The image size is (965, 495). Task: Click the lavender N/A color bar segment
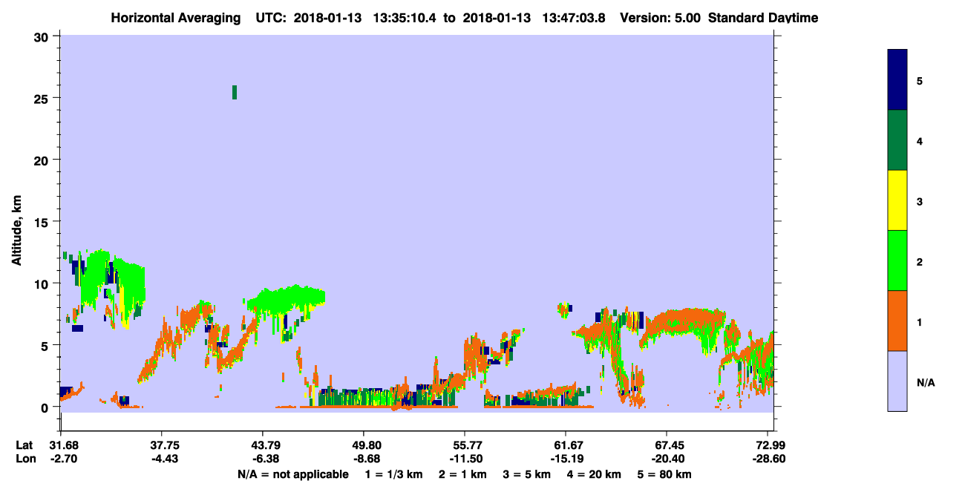coord(897,381)
